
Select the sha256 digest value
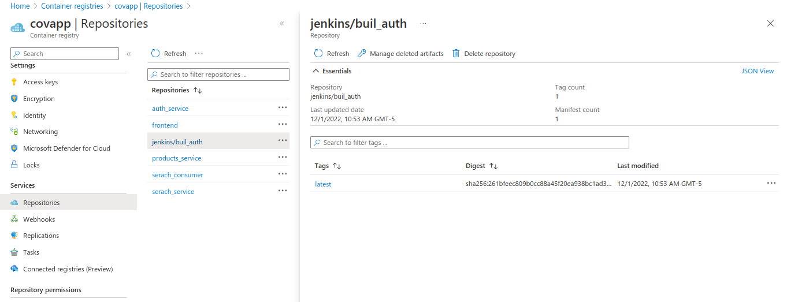click(x=539, y=184)
